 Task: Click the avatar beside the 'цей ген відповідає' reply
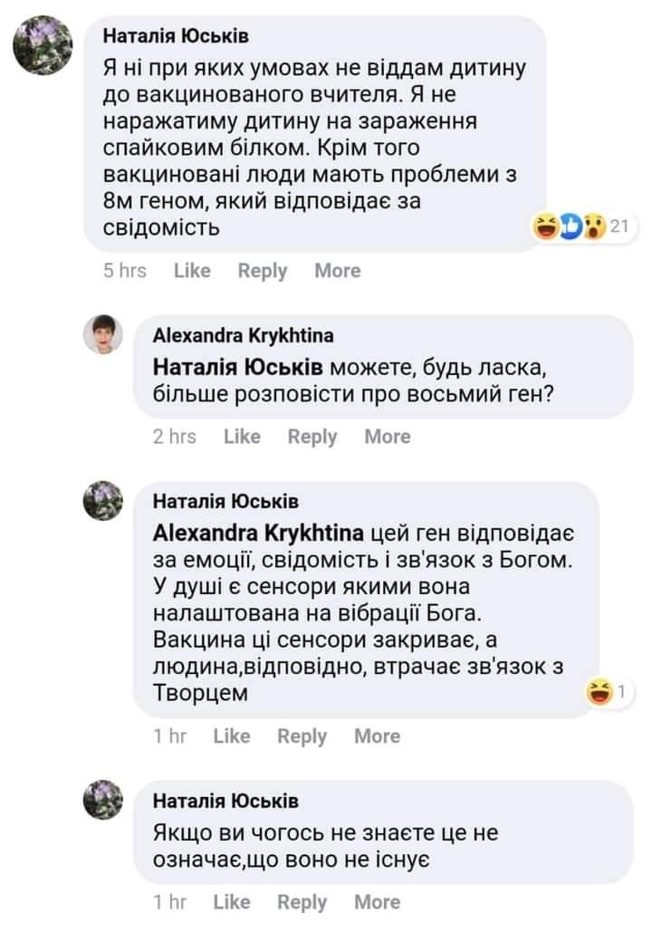click(102, 501)
